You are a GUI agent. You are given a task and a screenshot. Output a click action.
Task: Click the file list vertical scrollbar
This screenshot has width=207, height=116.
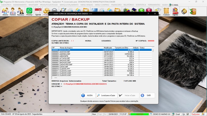153,62
